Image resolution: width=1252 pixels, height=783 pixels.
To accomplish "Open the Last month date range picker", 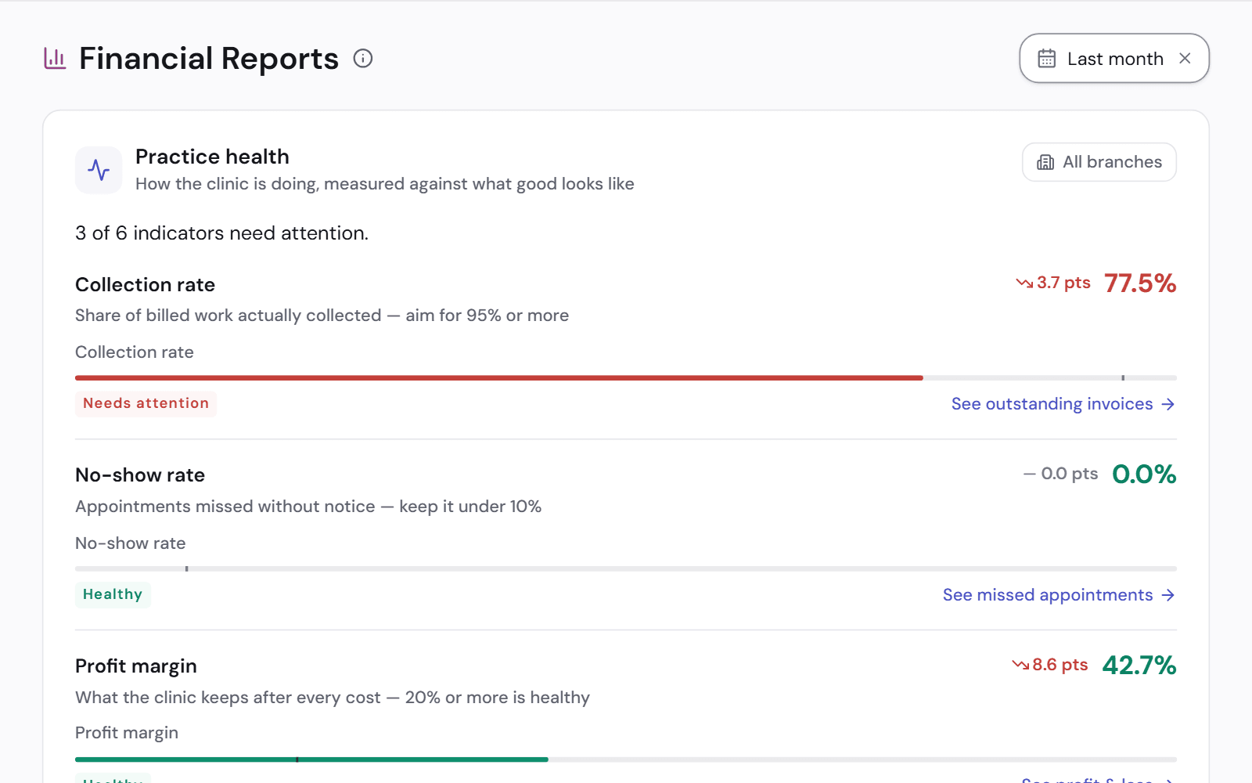I will point(1114,59).
